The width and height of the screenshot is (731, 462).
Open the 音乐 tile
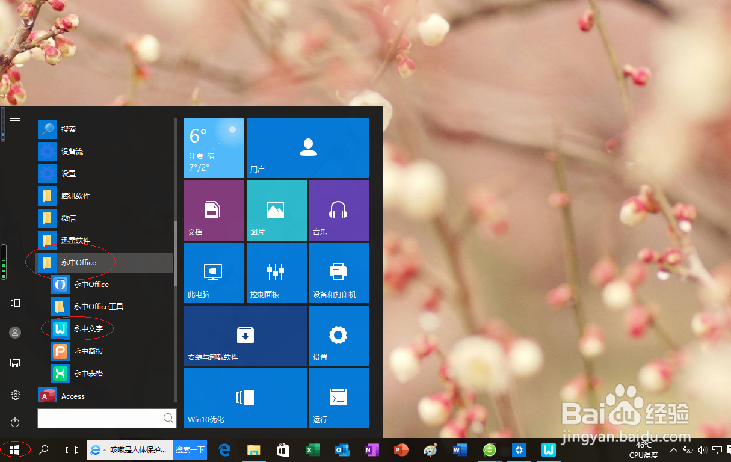tap(339, 211)
